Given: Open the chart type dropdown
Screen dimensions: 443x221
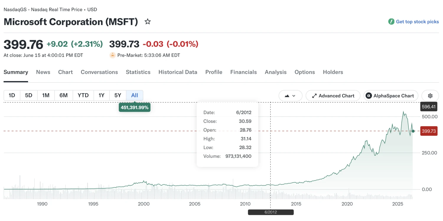Looking at the screenshot, I should (x=290, y=96).
